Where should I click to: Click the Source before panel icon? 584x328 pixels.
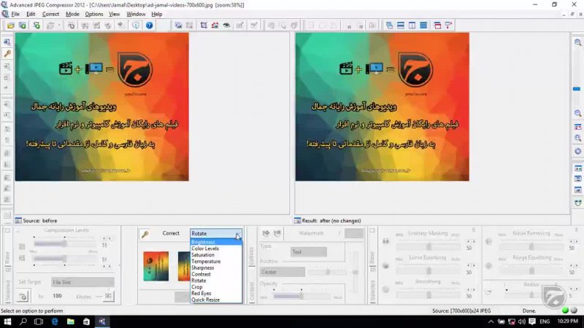pos(18,220)
